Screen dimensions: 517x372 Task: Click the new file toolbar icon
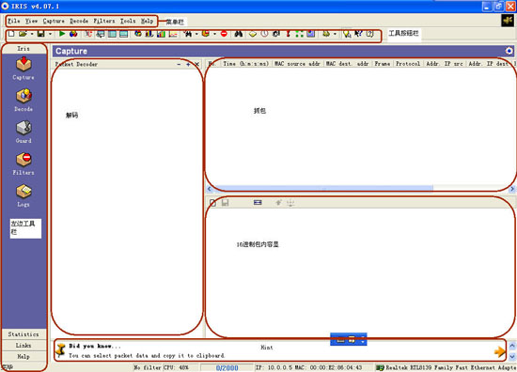11,34
